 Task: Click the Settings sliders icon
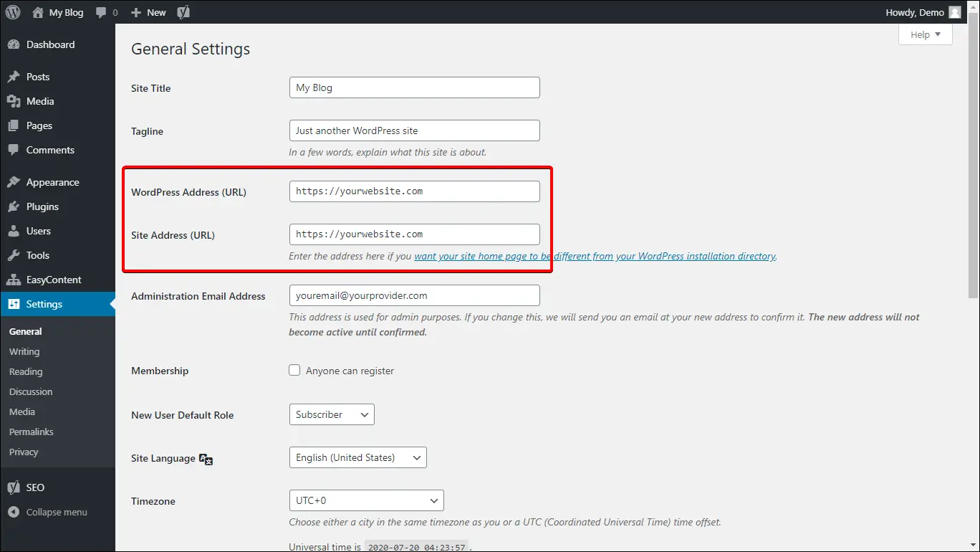coord(14,304)
